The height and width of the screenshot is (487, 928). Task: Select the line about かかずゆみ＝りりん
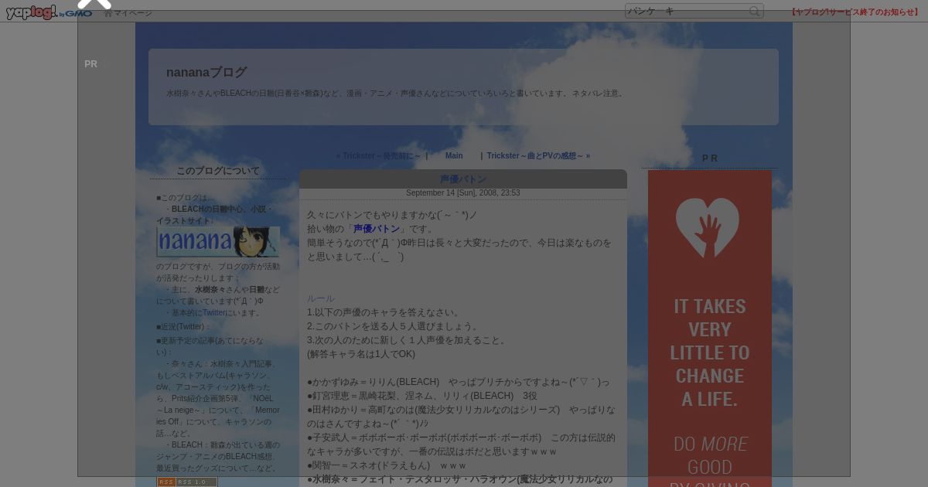[x=459, y=382]
